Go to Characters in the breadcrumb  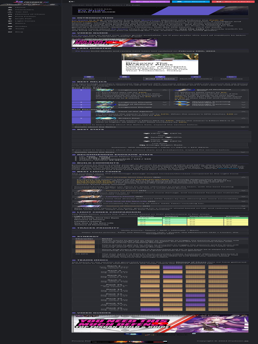click(x=113, y=5)
